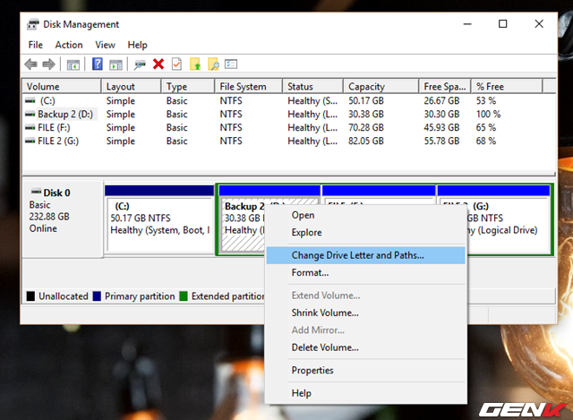Click the Forward arrow toolbar icon
The height and width of the screenshot is (420, 573).
pyautogui.click(x=47, y=64)
